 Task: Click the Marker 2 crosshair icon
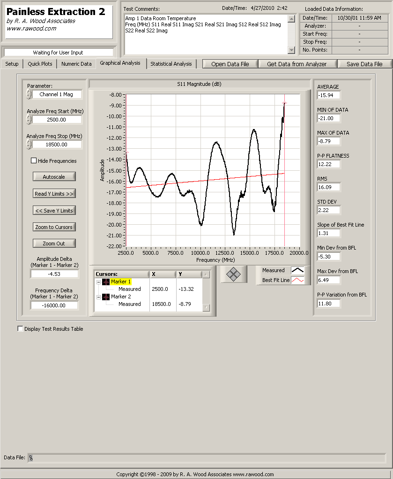pyautogui.click(x=106, y=297)
